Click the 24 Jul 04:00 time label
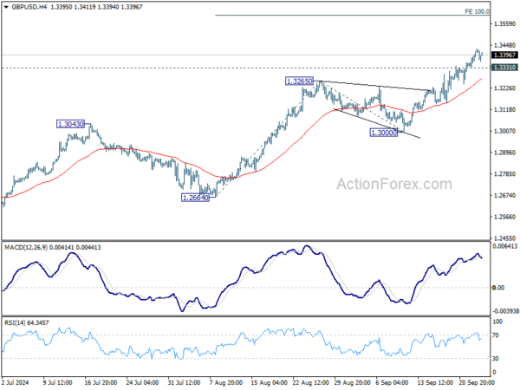 (x=143, y=383)
